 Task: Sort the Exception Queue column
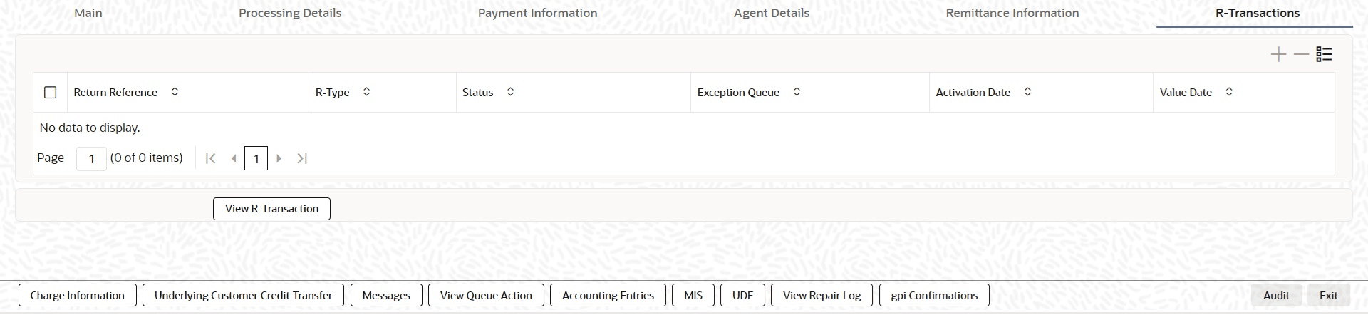coord(797,92)
